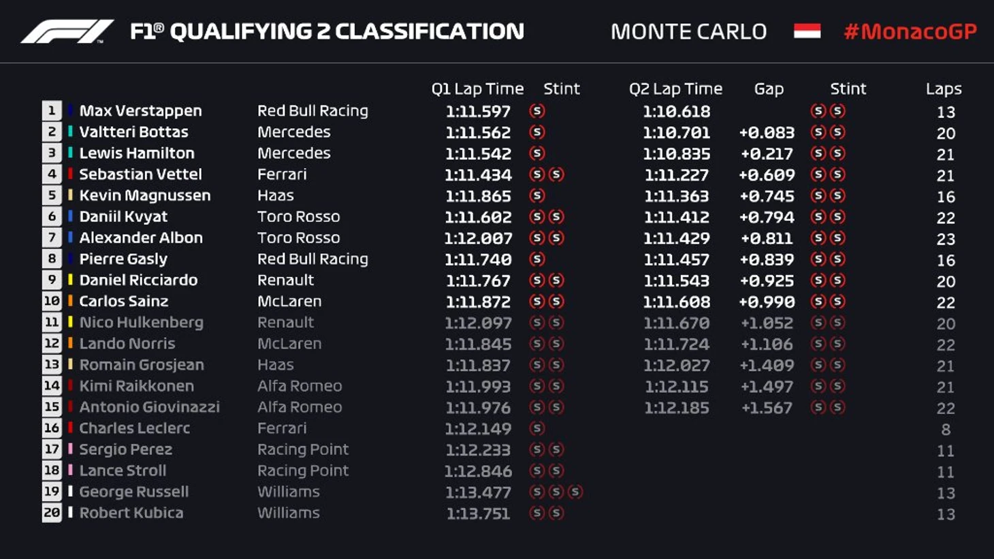Click the Gap column header
Image resolution: width=994 pixels, height=559 pixels.
[x=769, y=89]
